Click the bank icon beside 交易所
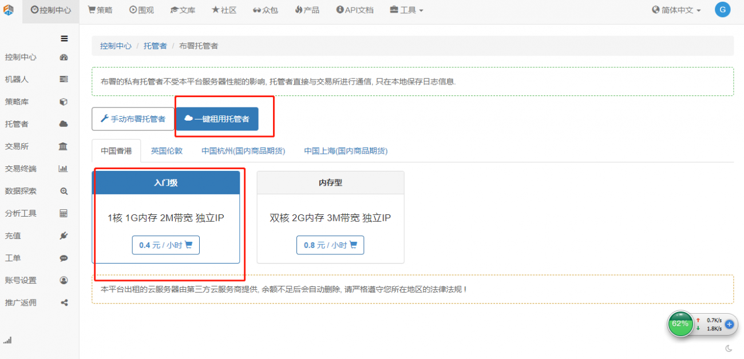The image size is (744, 359). pyautogui.click(x=64, y=146)
